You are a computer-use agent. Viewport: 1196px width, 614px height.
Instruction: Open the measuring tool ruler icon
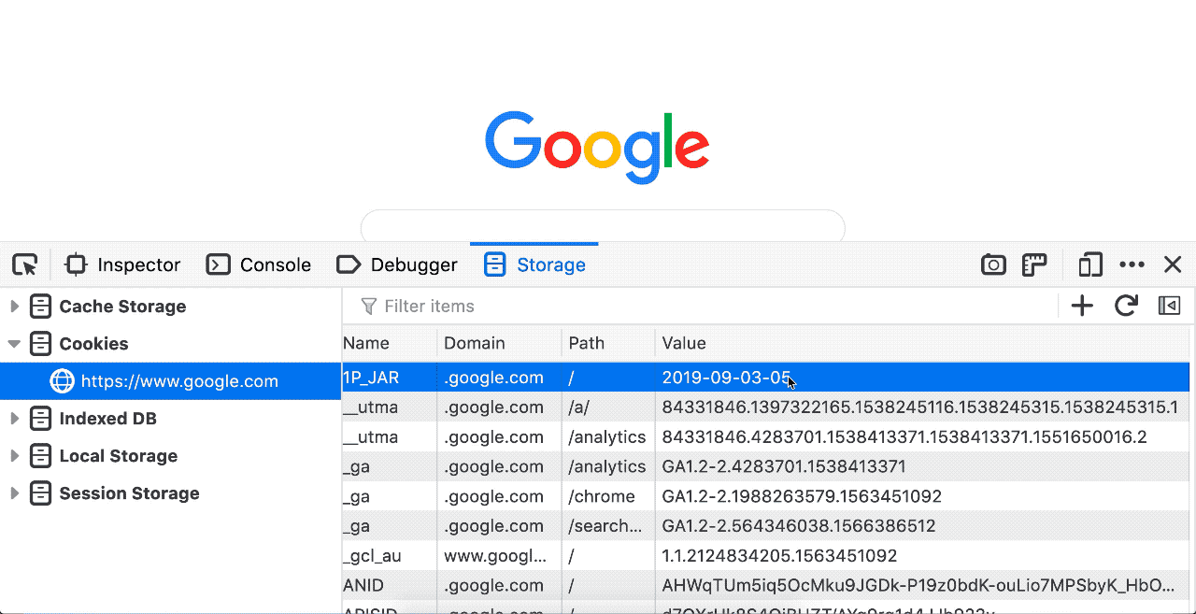tap(1034, 264)
